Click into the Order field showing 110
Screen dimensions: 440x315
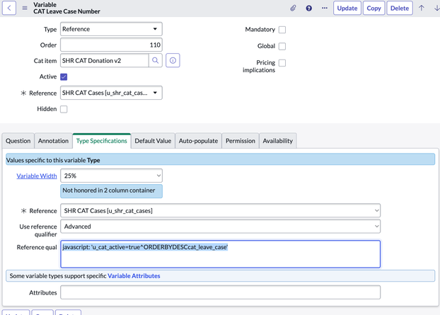click(111, 45)
